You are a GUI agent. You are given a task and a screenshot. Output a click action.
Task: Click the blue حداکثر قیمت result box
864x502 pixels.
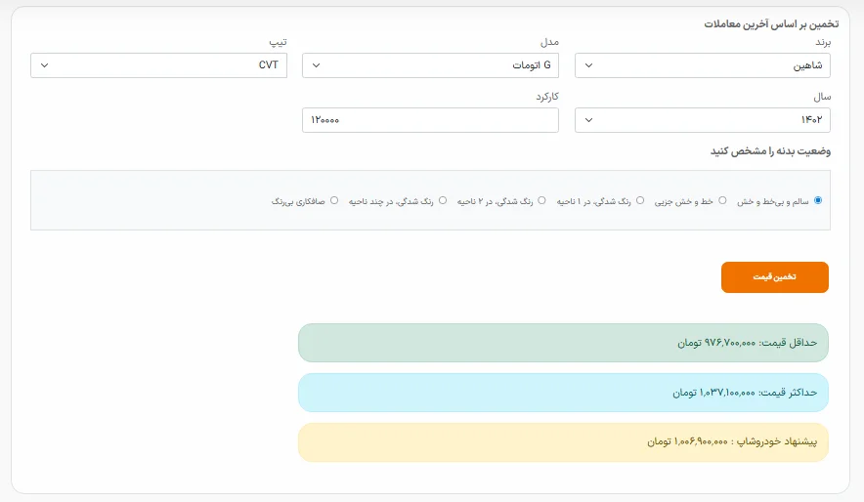(563, 392)
